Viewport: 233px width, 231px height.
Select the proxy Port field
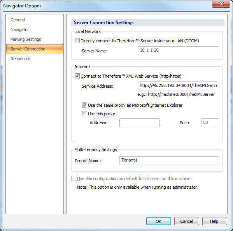210,123
